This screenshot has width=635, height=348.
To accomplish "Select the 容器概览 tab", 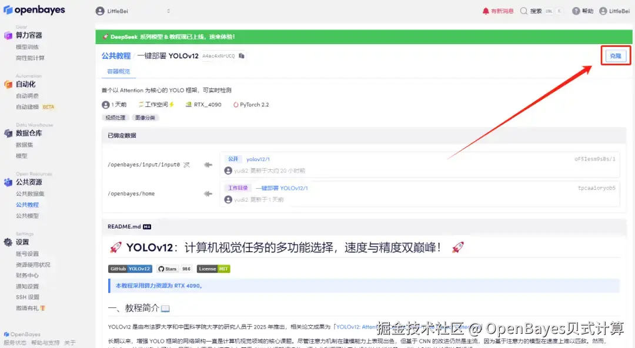I will pos(118,71).
